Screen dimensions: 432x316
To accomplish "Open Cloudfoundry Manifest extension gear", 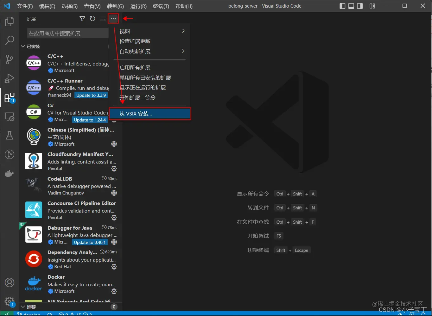I will [114, 169].
